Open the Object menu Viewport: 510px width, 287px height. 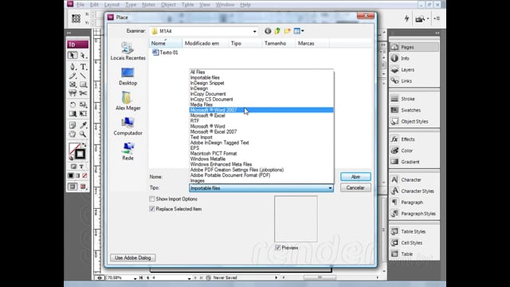coord(168,5)
